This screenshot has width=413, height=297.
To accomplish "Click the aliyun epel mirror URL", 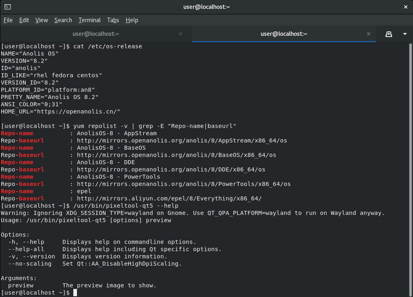I will [169, 198].
